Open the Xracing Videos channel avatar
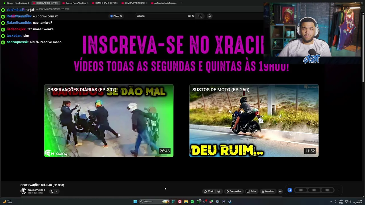The height and width of the screenshot is (205, 365). click(x=23, y=191)
